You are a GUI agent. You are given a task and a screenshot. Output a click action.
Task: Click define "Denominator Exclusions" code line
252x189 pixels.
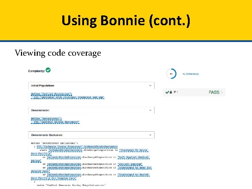coord(54,143)
